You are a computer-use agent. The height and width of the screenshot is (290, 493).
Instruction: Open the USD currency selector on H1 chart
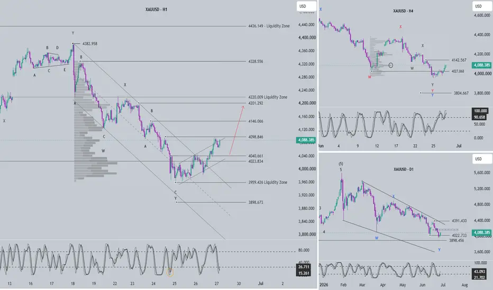click(306, 6)
